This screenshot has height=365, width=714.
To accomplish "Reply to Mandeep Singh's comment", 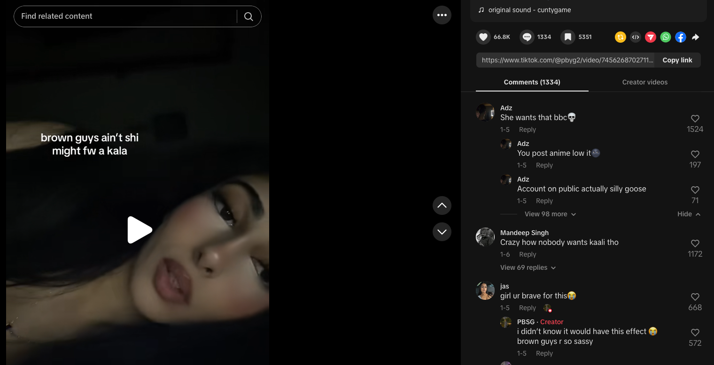I will tap(528, 254).
